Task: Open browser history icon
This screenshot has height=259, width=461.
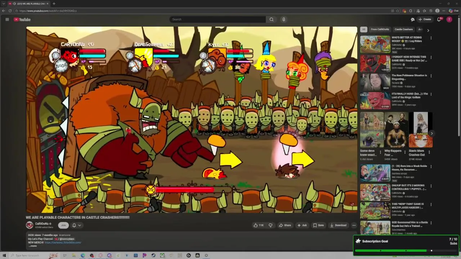Action: [431, 11]
